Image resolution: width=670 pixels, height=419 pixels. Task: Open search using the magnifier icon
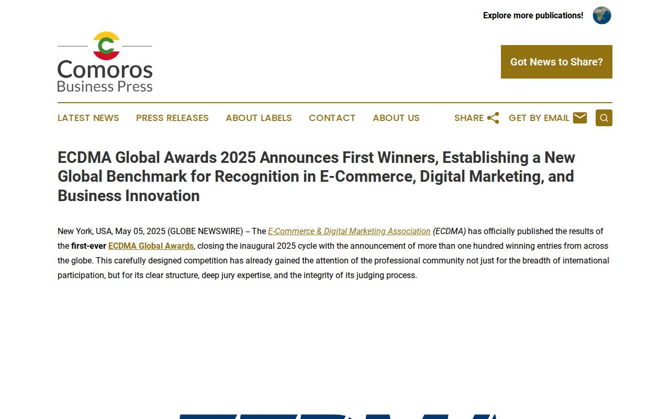point(604,118)
